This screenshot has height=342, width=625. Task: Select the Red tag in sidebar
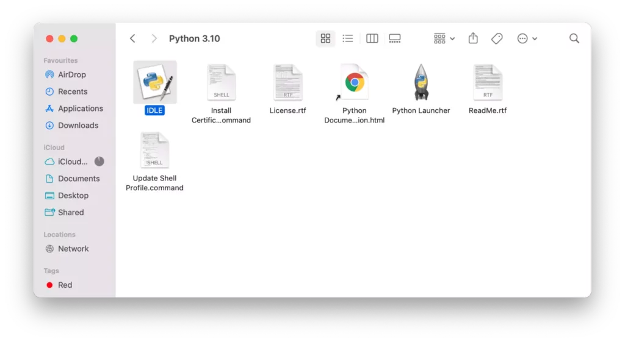click(65, 285)
